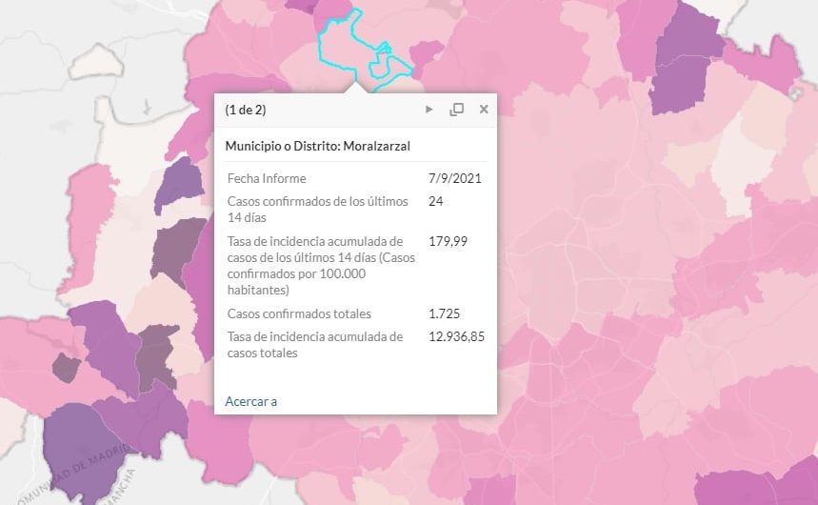Screen dimensions: 818x505
Task: Maximize the Moralzarzal info popup
Action: [x=456, y=110]
